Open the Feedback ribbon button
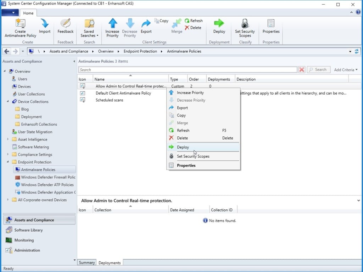This screenshot has width=363, height=272. pyautogui.click(x=66, y=26)
